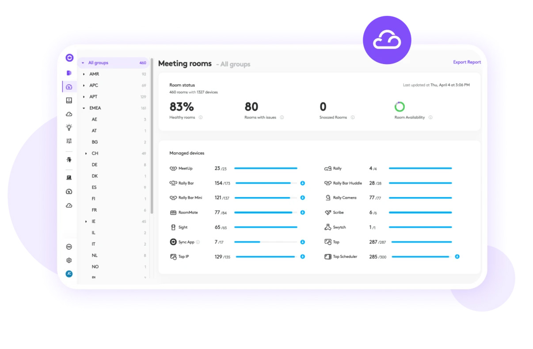The image size is (533, 349).
Task: Click the Sight device icon
Action: tap(173, 227)
